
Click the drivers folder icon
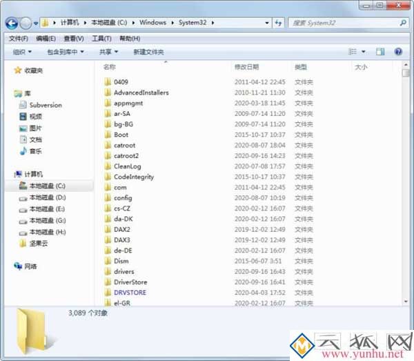pyautogui.click(x=108, y=271)
